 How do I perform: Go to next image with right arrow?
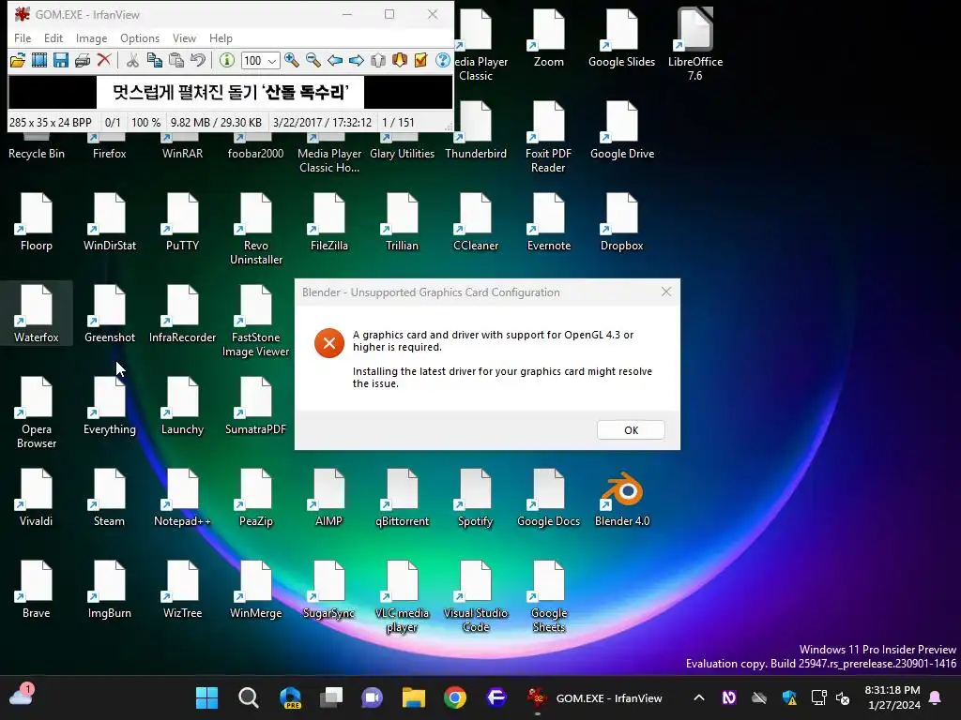coord(356,60)
